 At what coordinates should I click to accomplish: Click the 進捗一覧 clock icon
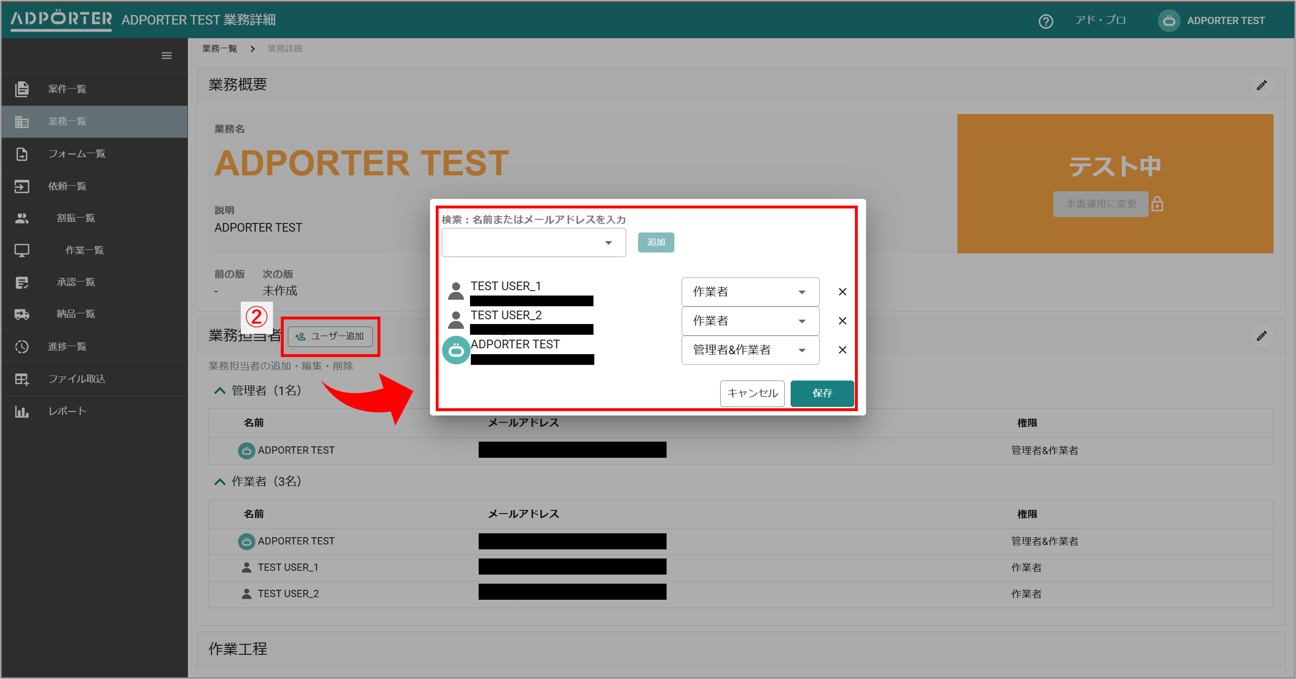(x=21, y=347)
